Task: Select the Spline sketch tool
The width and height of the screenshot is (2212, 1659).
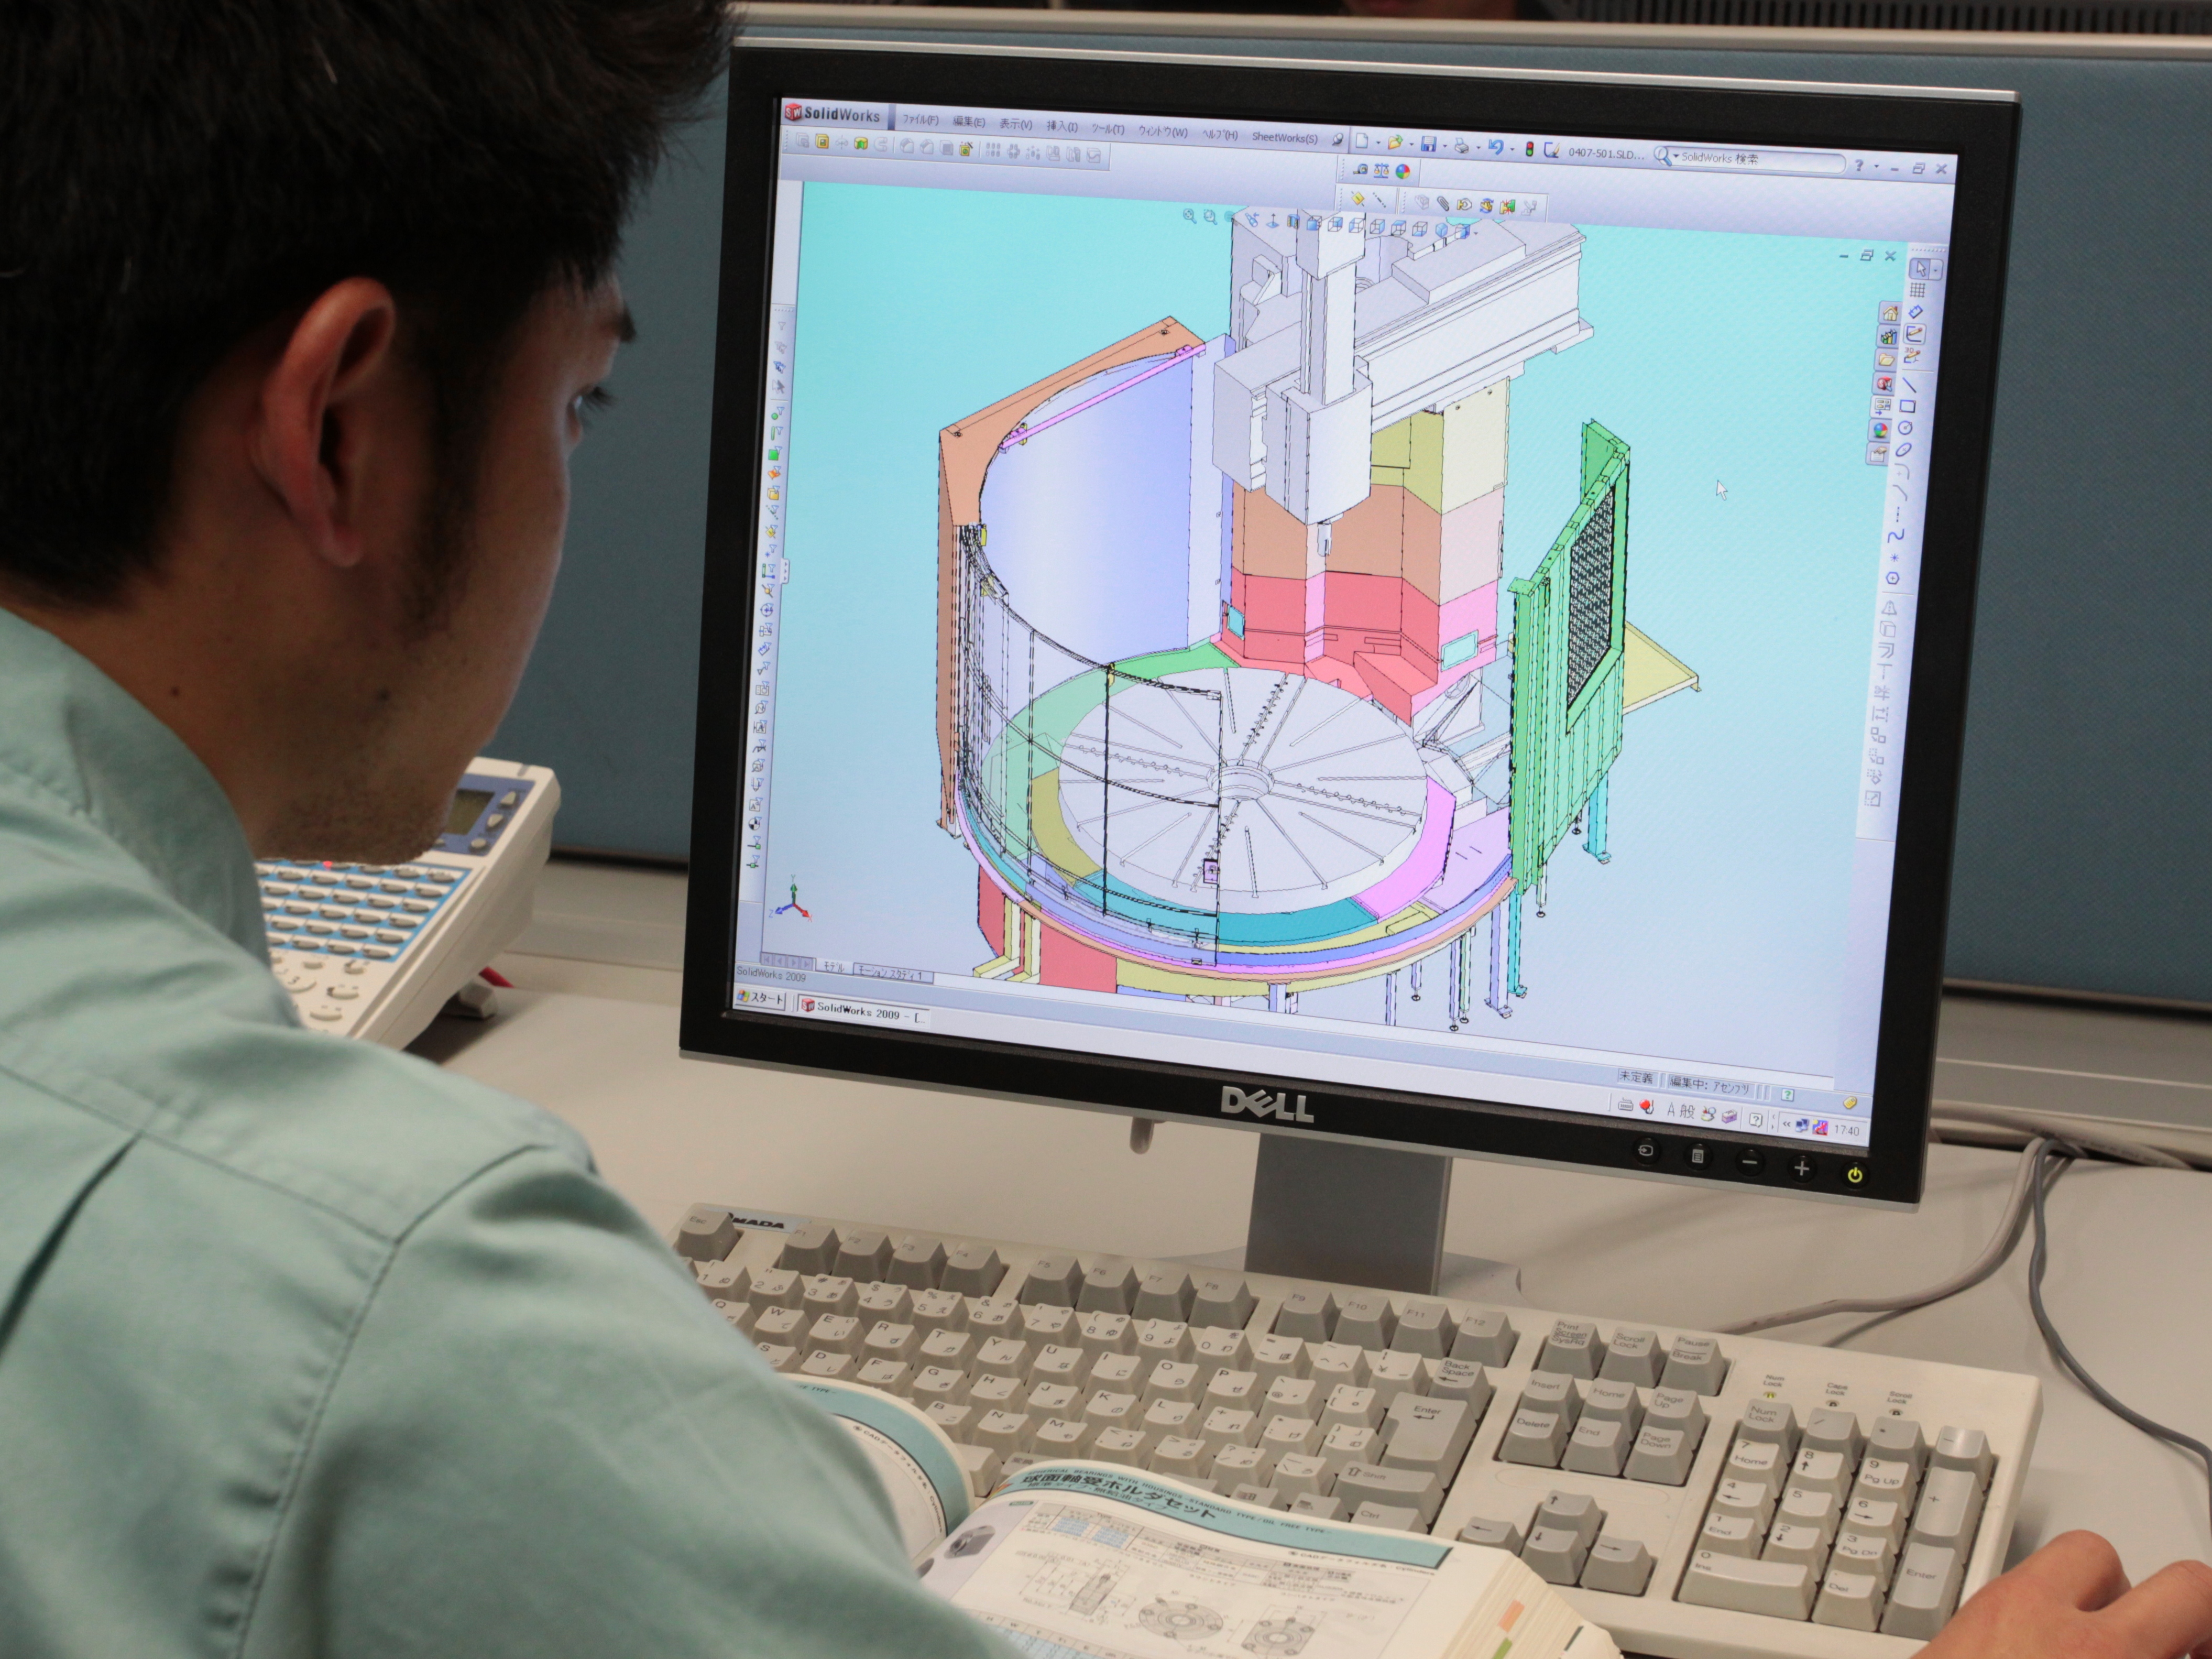Action: (x=1897, y=535)
